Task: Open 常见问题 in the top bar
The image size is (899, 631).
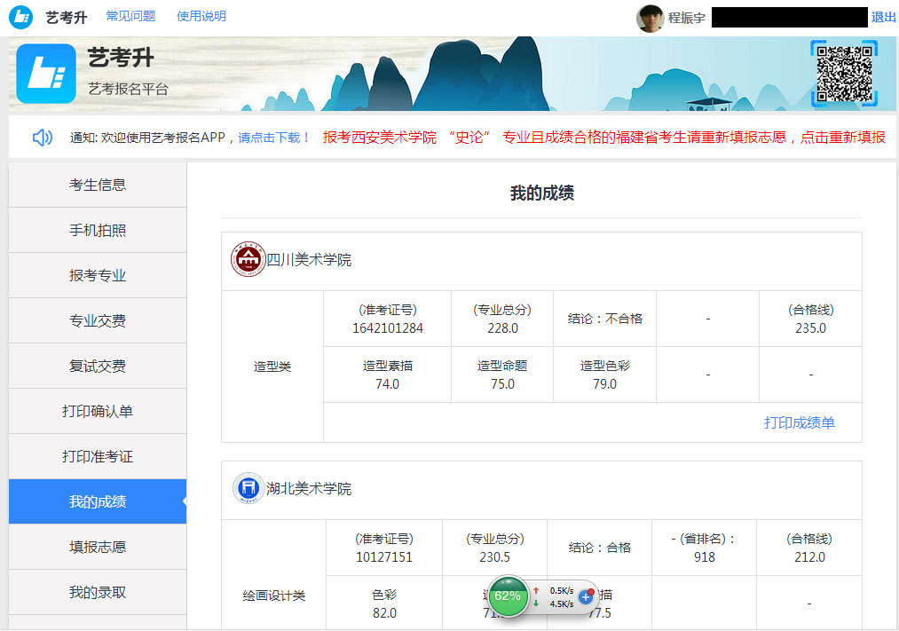Action: click(x=130, y=16)
